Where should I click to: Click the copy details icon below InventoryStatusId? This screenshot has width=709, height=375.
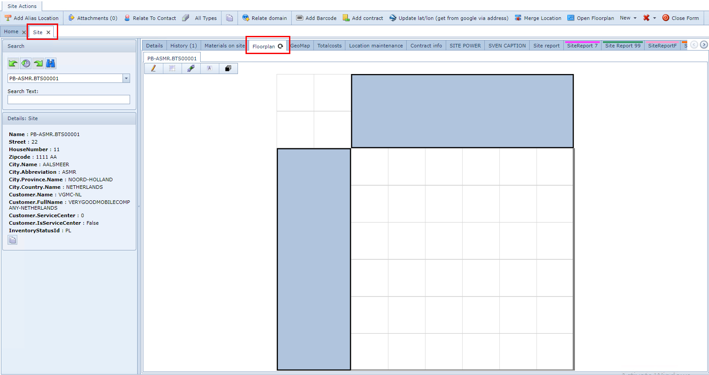(x=12, y=240)
